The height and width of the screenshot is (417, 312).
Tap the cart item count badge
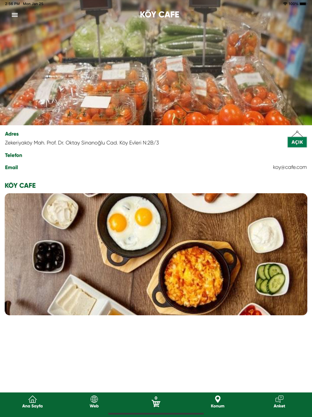pyautogui.click(x=156, y=398)
